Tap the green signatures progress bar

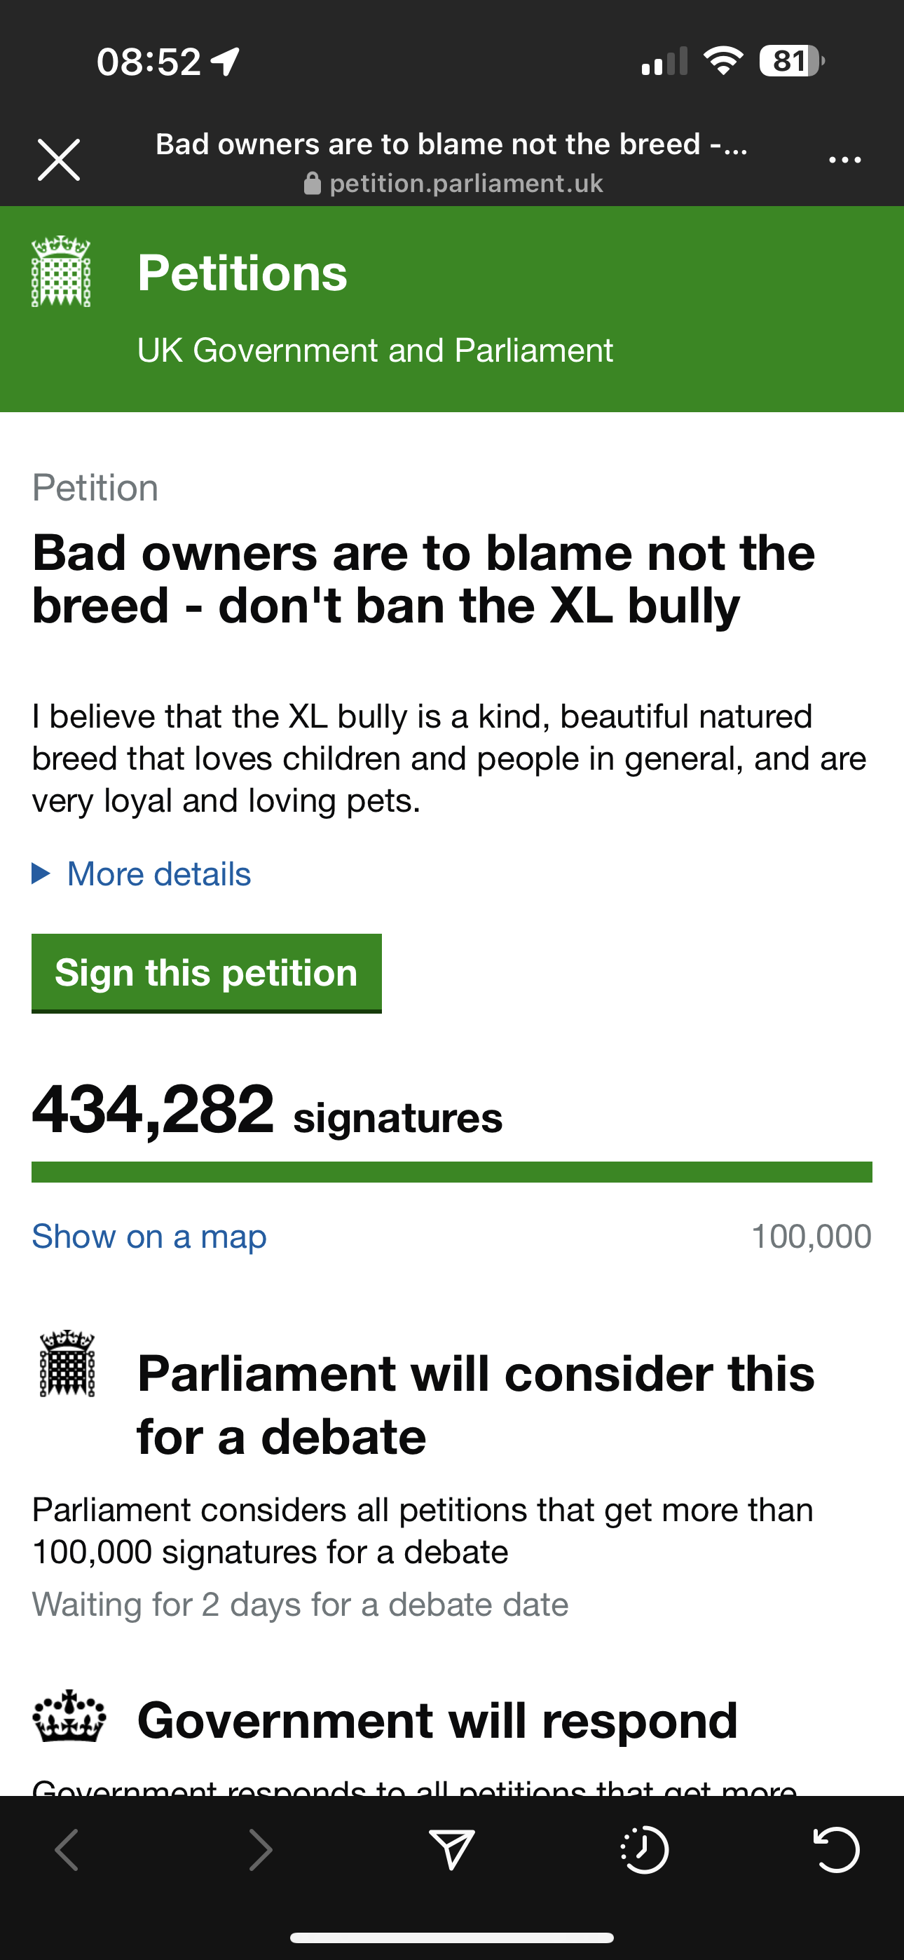coord(452,1172)
